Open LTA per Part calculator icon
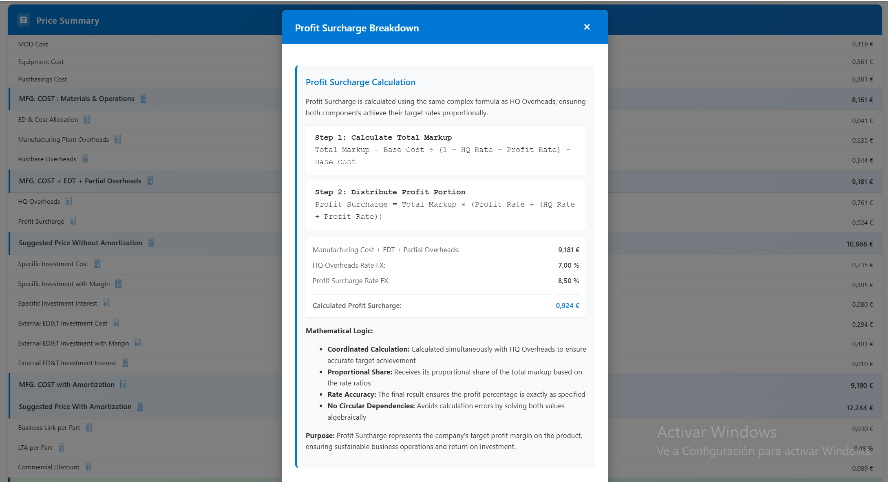Screen dimensions: 888x482 [61, 447]
